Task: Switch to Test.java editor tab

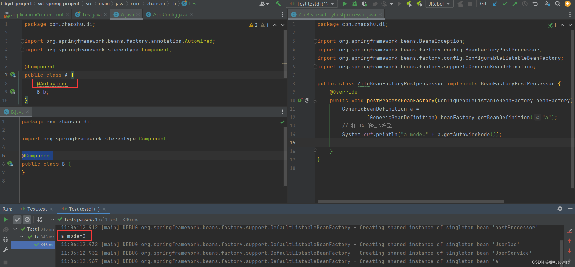Action: point(92,14)
